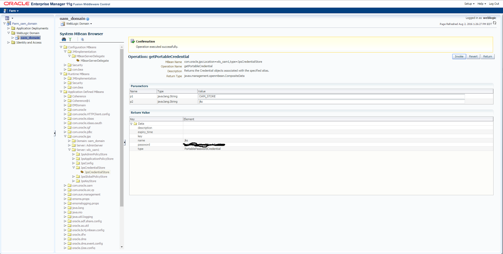Collapse the Configuration MBeans node
503x254 pixels.
point(61,47)
